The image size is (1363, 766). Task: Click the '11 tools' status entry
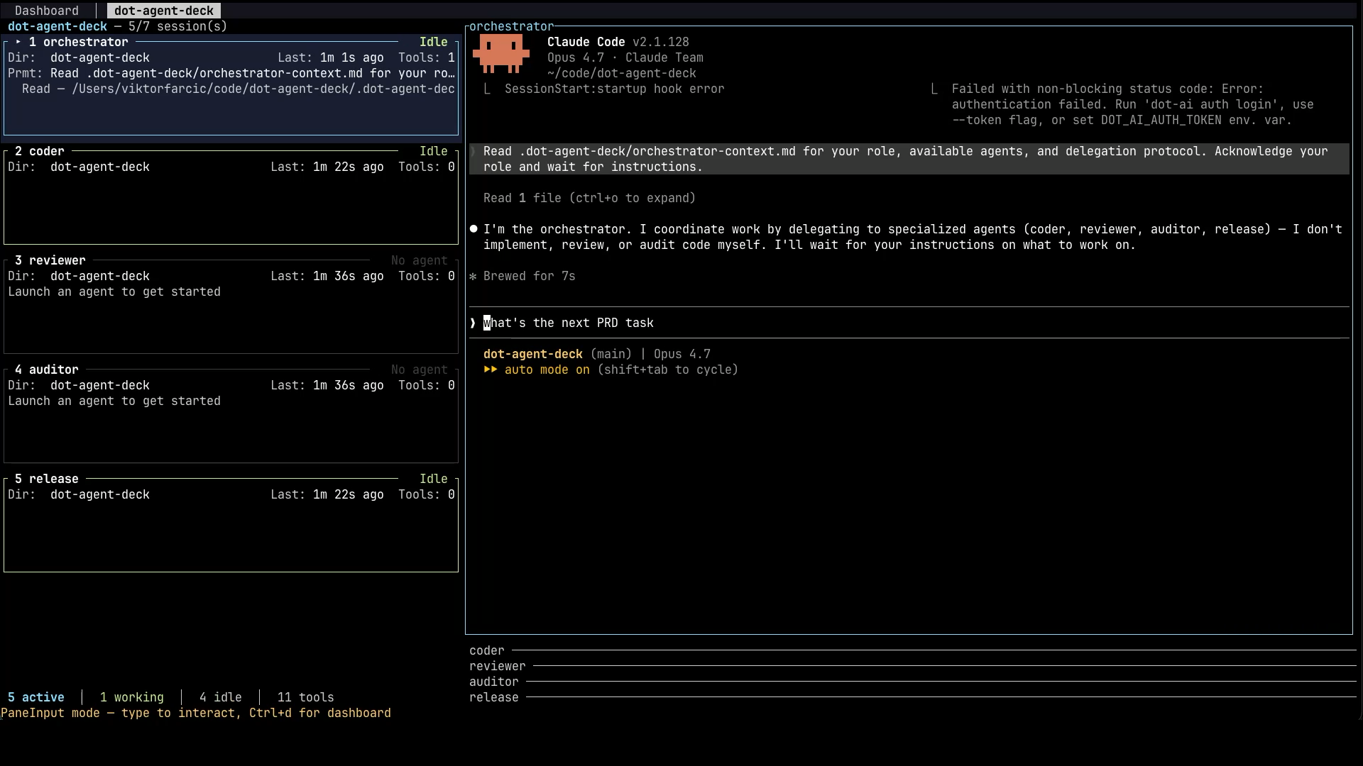(306, 697)
